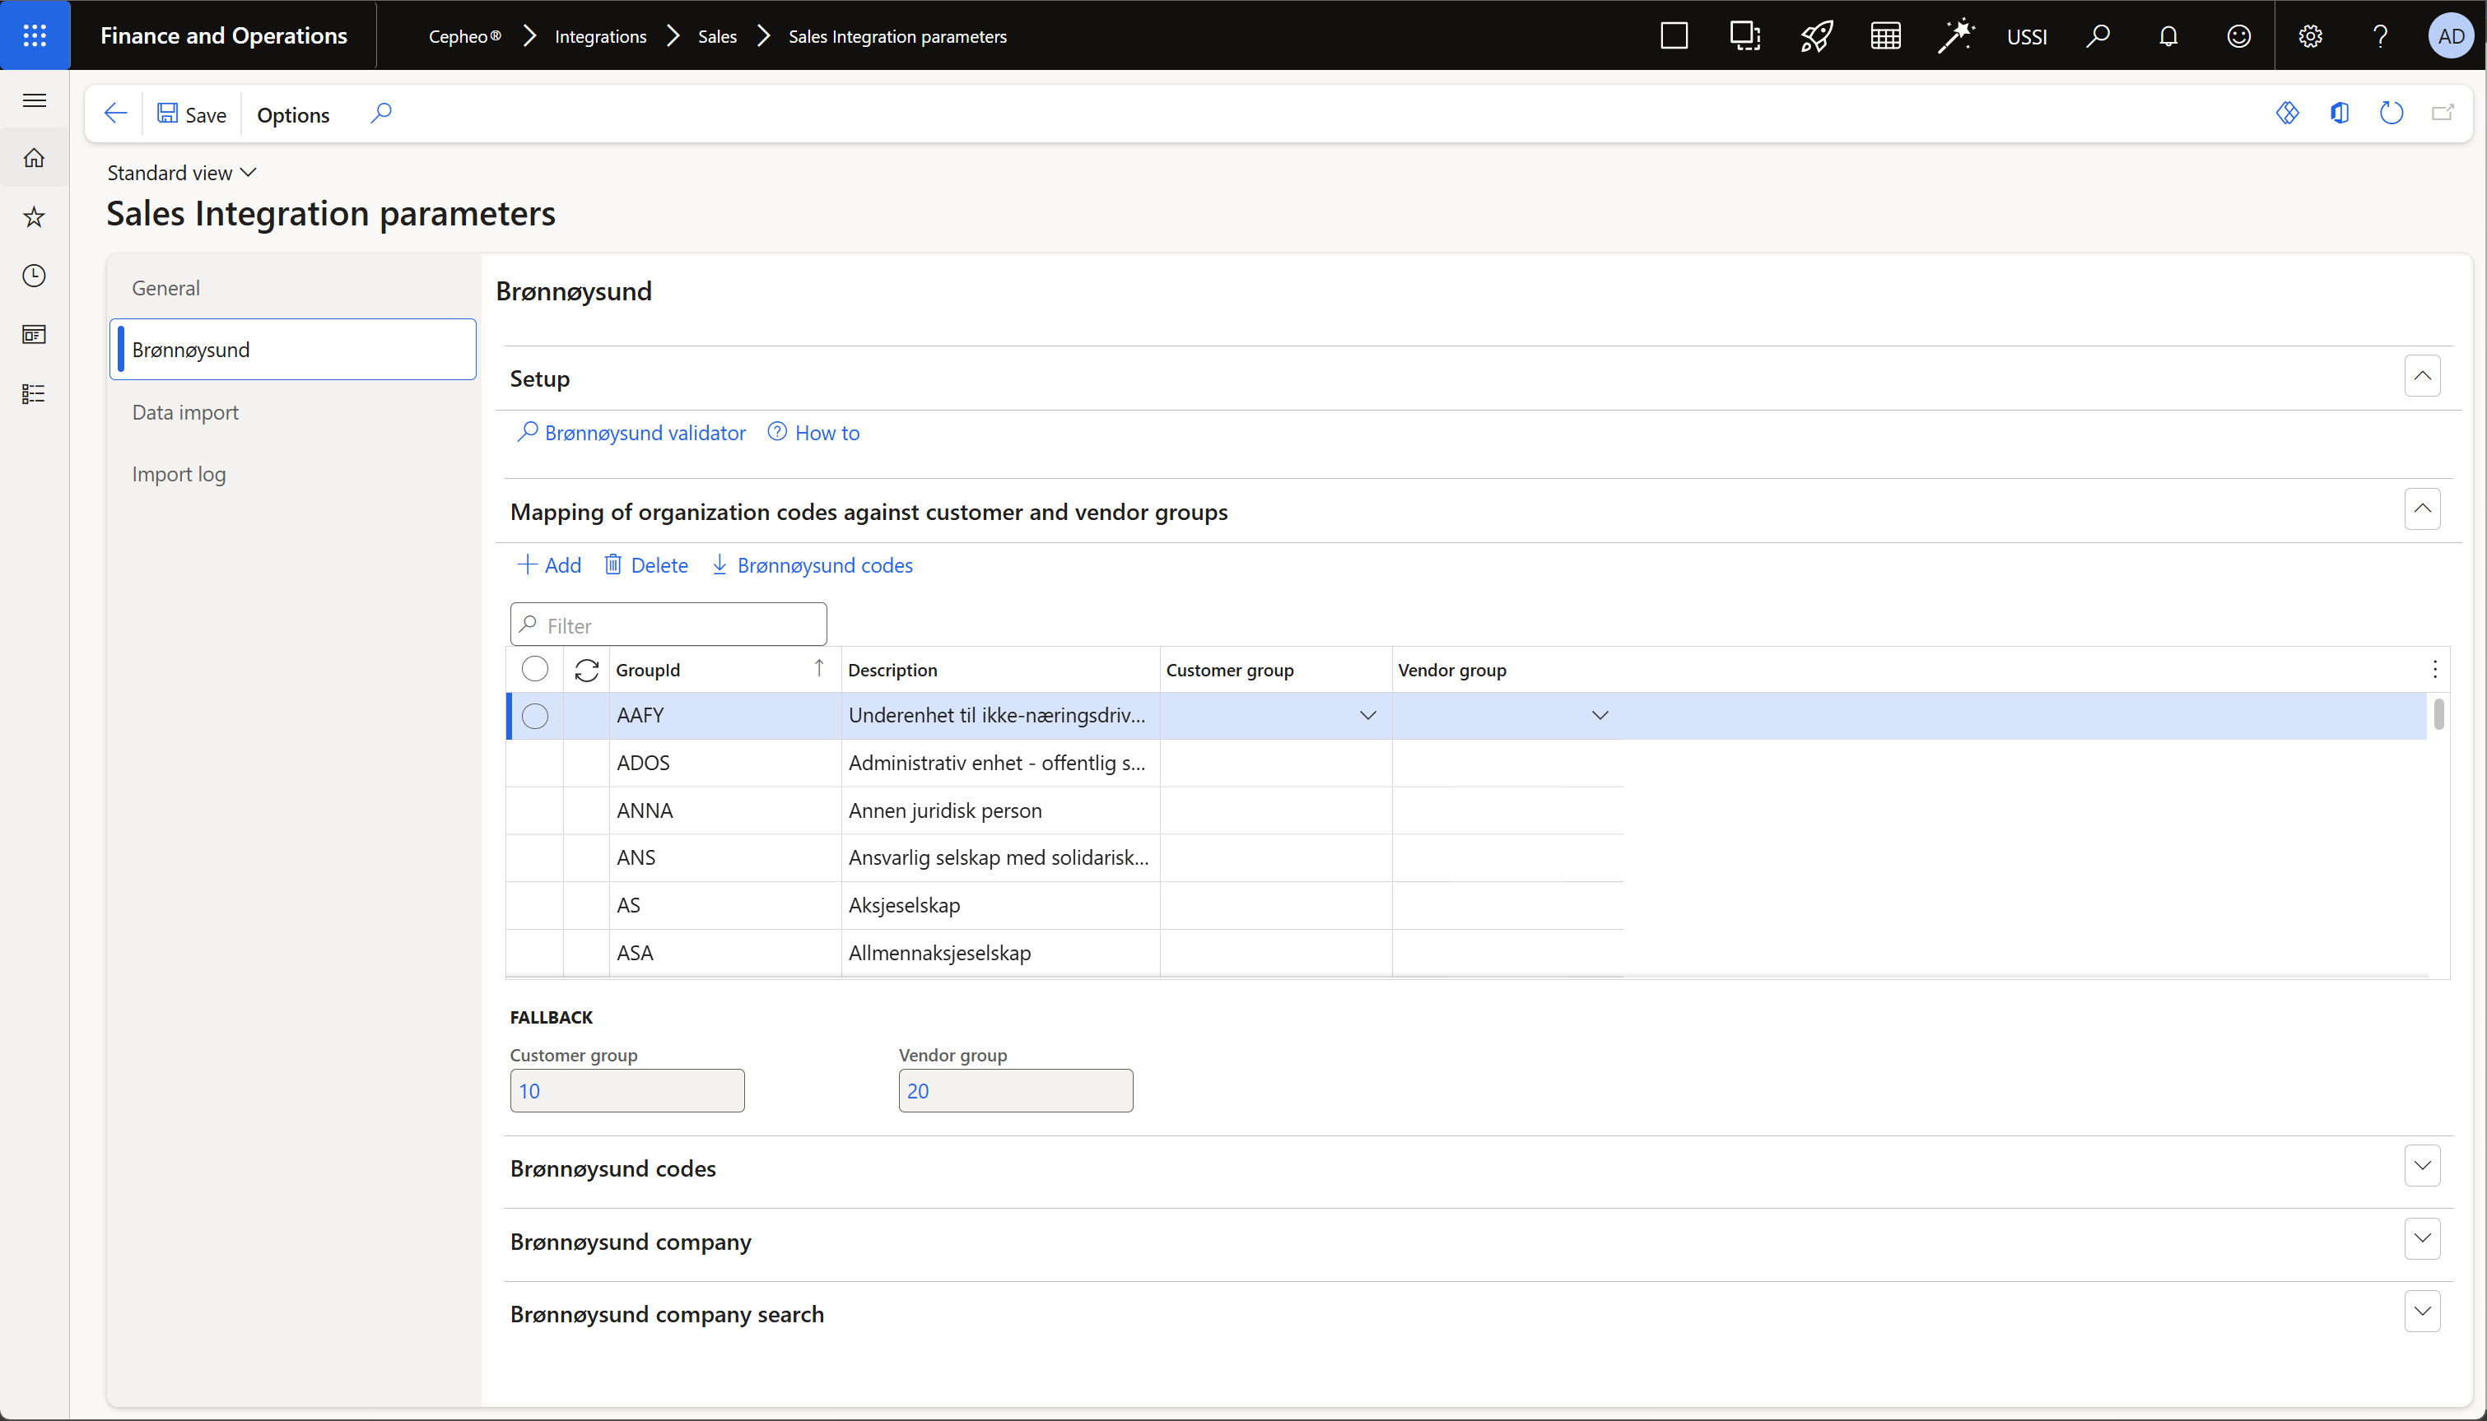Click the feedback smiley icon
The height and width of the screenshot is (1421, 2487).
click(x=2238, y=36)
